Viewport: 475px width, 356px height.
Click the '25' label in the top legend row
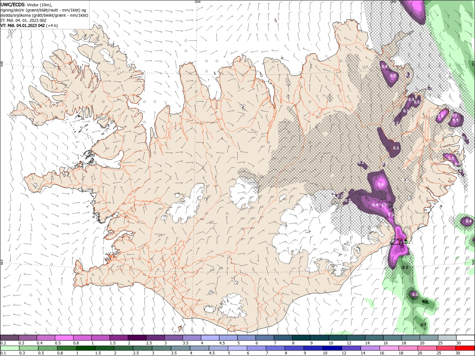click(x=440, y=343)
